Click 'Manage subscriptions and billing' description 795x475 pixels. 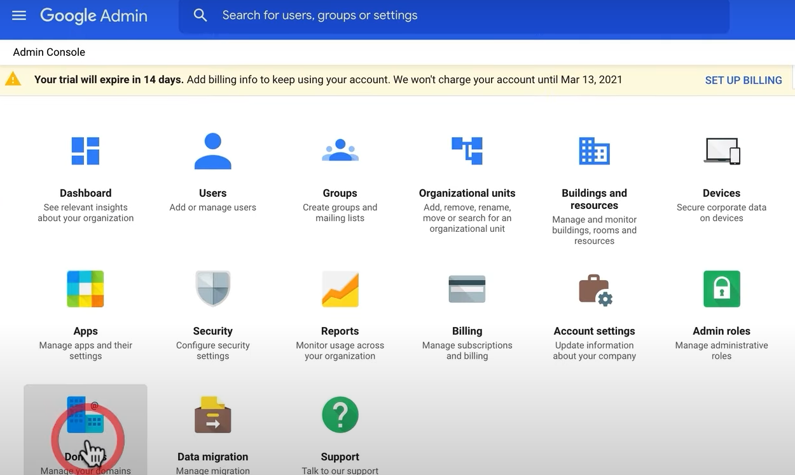pyautogui.click(x=467, y=351)
